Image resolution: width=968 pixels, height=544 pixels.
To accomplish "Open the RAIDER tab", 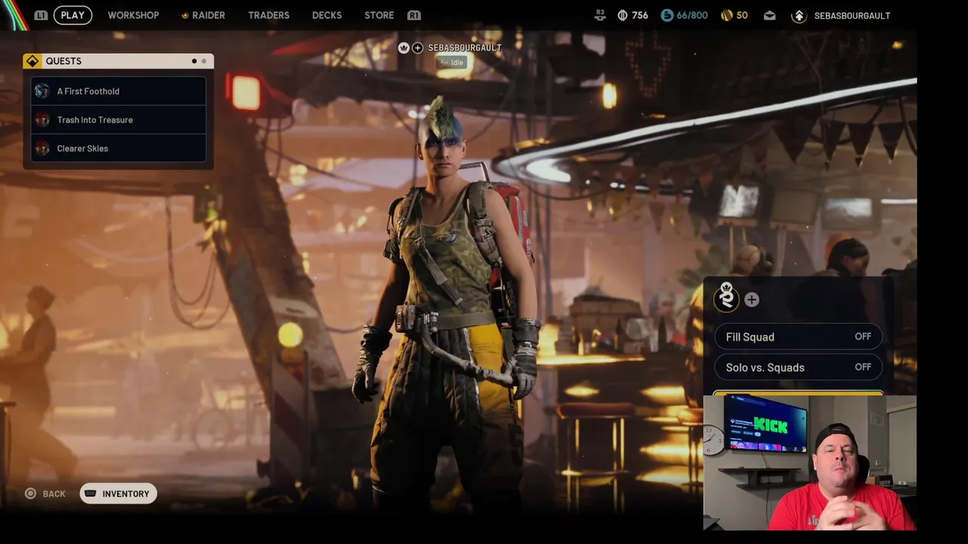I will pos(203,15).
